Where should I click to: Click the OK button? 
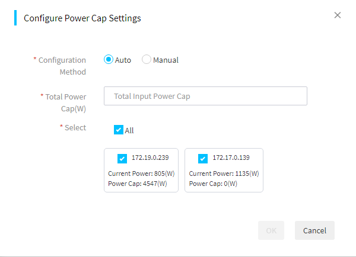[x=271, y=230]
